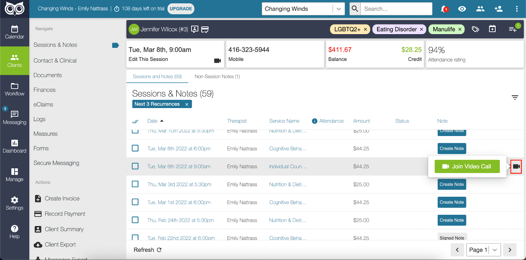Viewport: 526px width, 260px height.
Task: Click Create Invoice action
Action: point(57,198)
